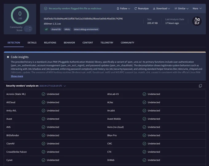Switch to the Content tab
Screen dimensions: 209x166
pyautogui.click(x=88, y=43)
